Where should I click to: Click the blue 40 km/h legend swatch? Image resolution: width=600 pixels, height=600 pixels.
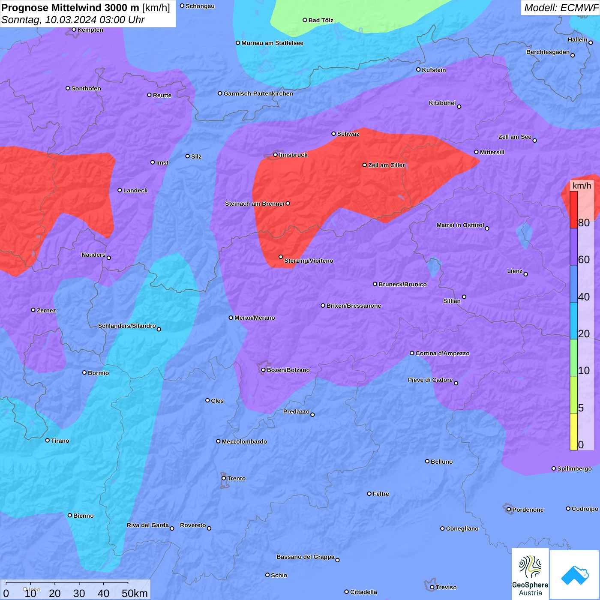point(573,284)
